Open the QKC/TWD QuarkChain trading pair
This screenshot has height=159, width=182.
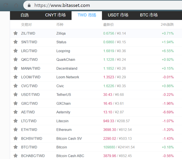point(96,60)
